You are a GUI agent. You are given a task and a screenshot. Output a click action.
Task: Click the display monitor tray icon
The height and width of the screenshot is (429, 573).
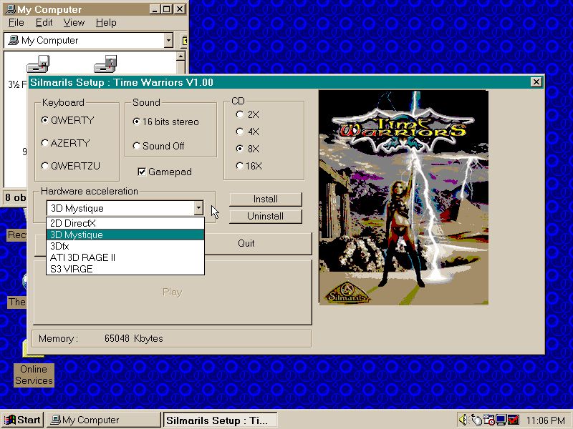click(x=501, y=420)
